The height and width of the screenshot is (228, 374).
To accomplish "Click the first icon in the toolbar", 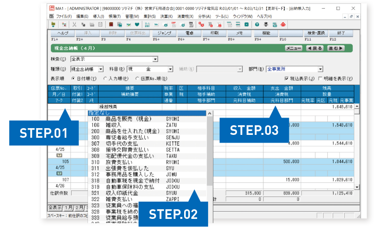I will pyautogui.click(x=54, y=24).
